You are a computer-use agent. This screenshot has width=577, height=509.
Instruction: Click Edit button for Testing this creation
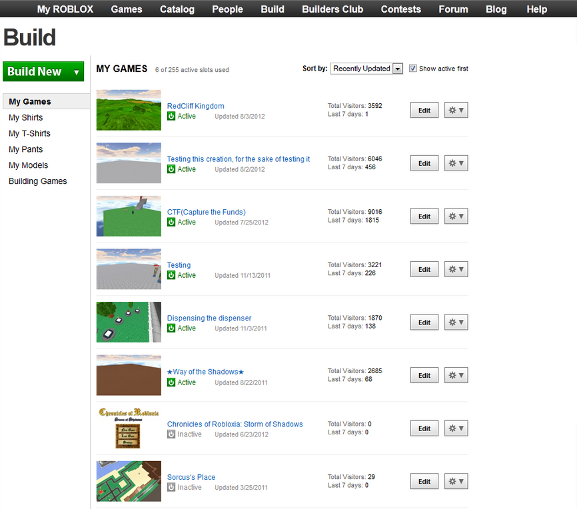(424, 163)
